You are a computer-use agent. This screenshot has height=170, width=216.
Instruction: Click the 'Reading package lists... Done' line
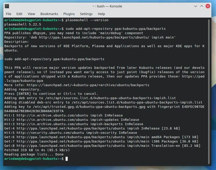click(34, 154)
